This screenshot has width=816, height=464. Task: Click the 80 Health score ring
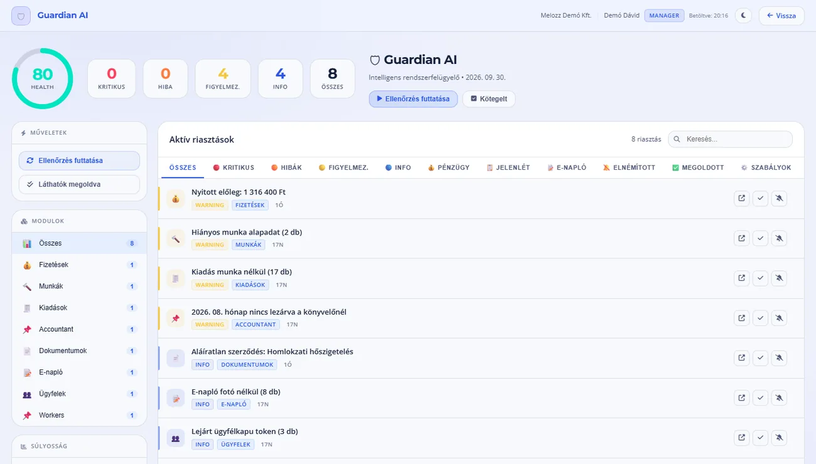pos(43,79)
